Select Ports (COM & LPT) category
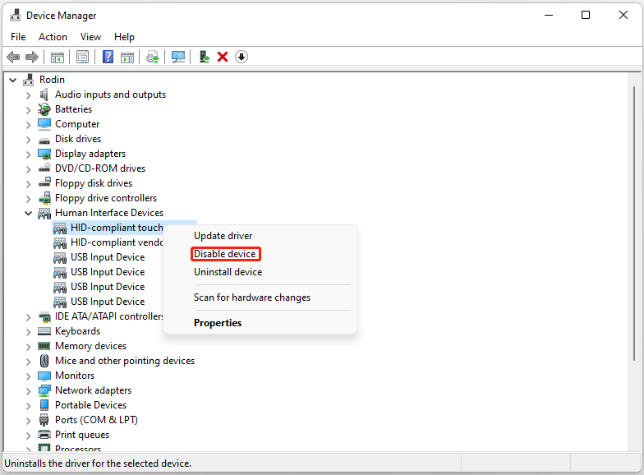This screenshot has height=475, width=644. [96, 420]
